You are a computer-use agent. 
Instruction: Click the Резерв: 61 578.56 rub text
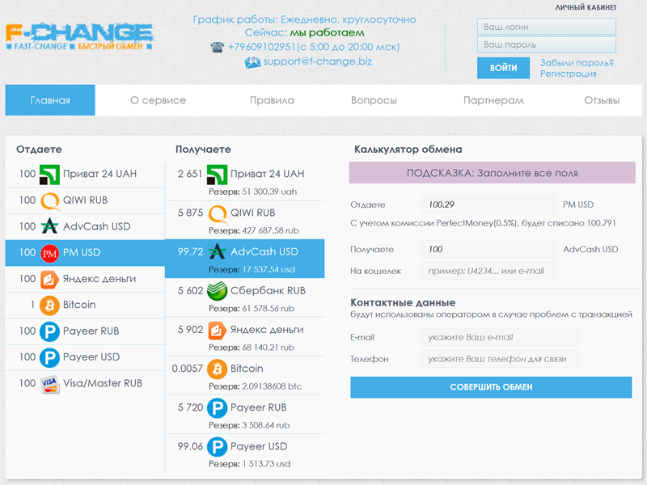coord(252,309)
